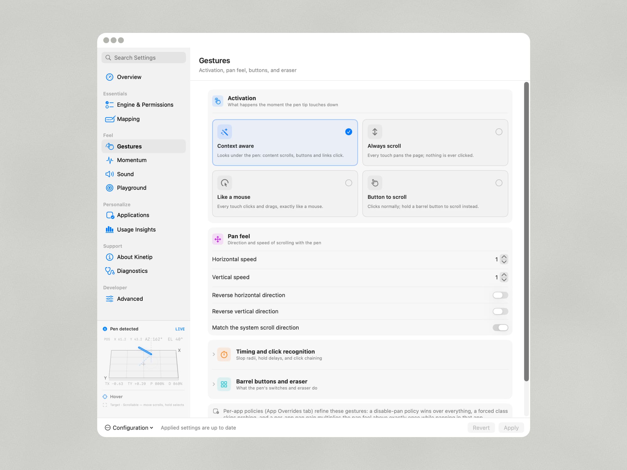Open the Configuration dropdown menu
Screen dimensions: 627x470
point(129,428)
